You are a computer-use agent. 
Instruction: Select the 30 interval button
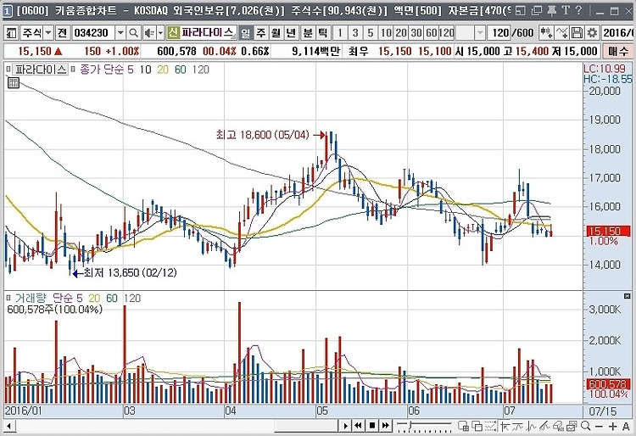416,32
